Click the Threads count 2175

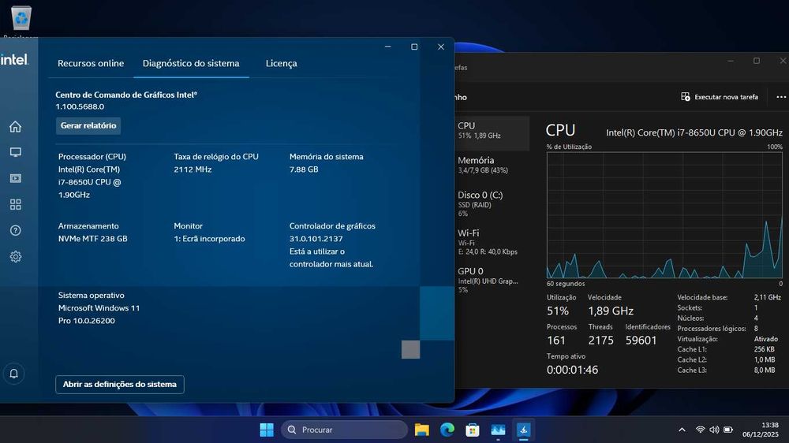click(601, 341)
